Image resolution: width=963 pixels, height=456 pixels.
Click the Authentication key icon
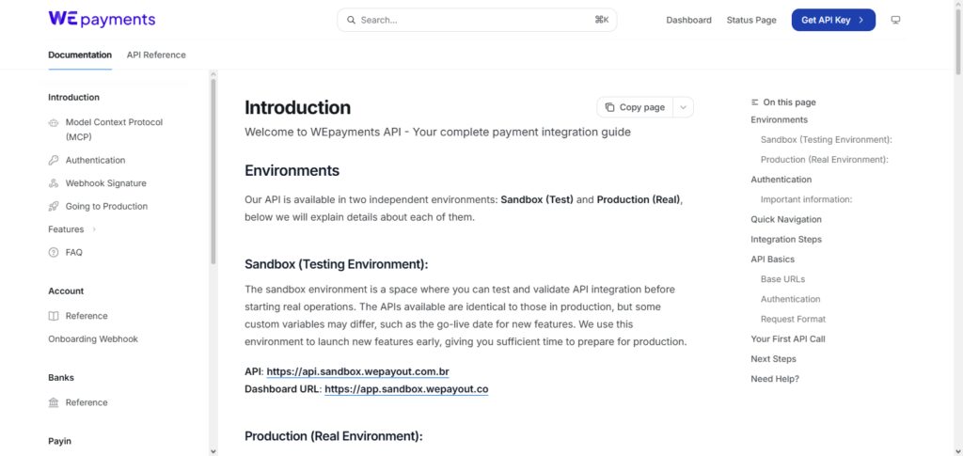pos(54,160)
